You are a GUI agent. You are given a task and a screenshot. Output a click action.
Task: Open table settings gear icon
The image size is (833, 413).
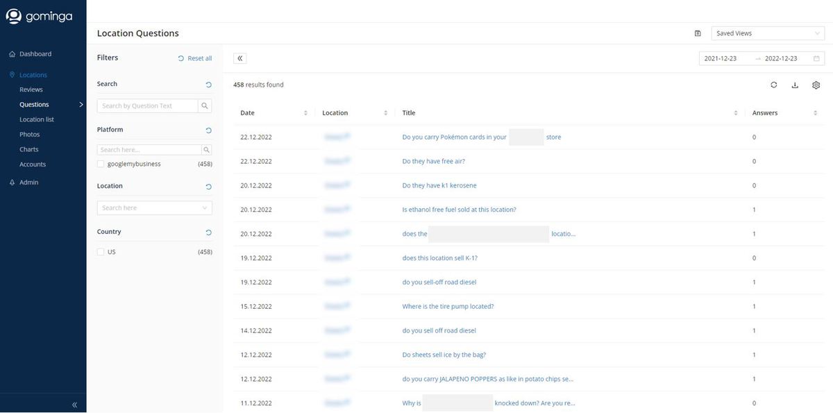[x=816, y=85]
